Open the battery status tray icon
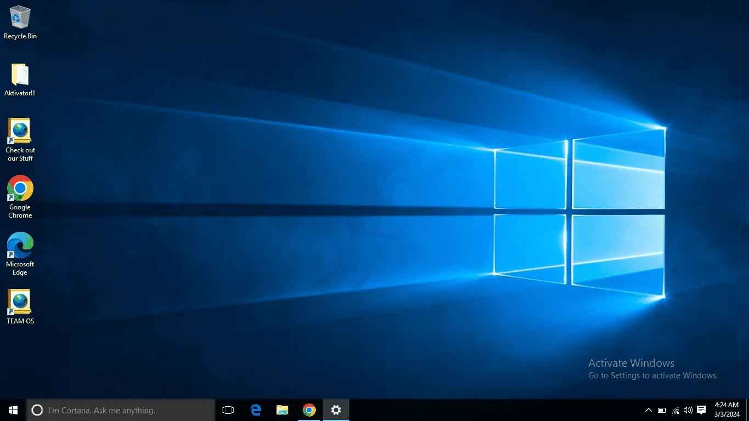The image size is (749, 421). coord(662,410)
